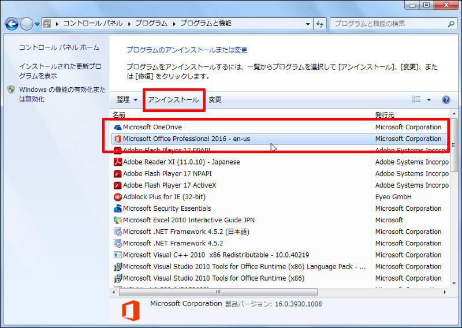Select Adblock Plus for IE icon
Image resolution: width=462 pixels, height=328 pixels.
pyautogui.click(x=118, y=197)
